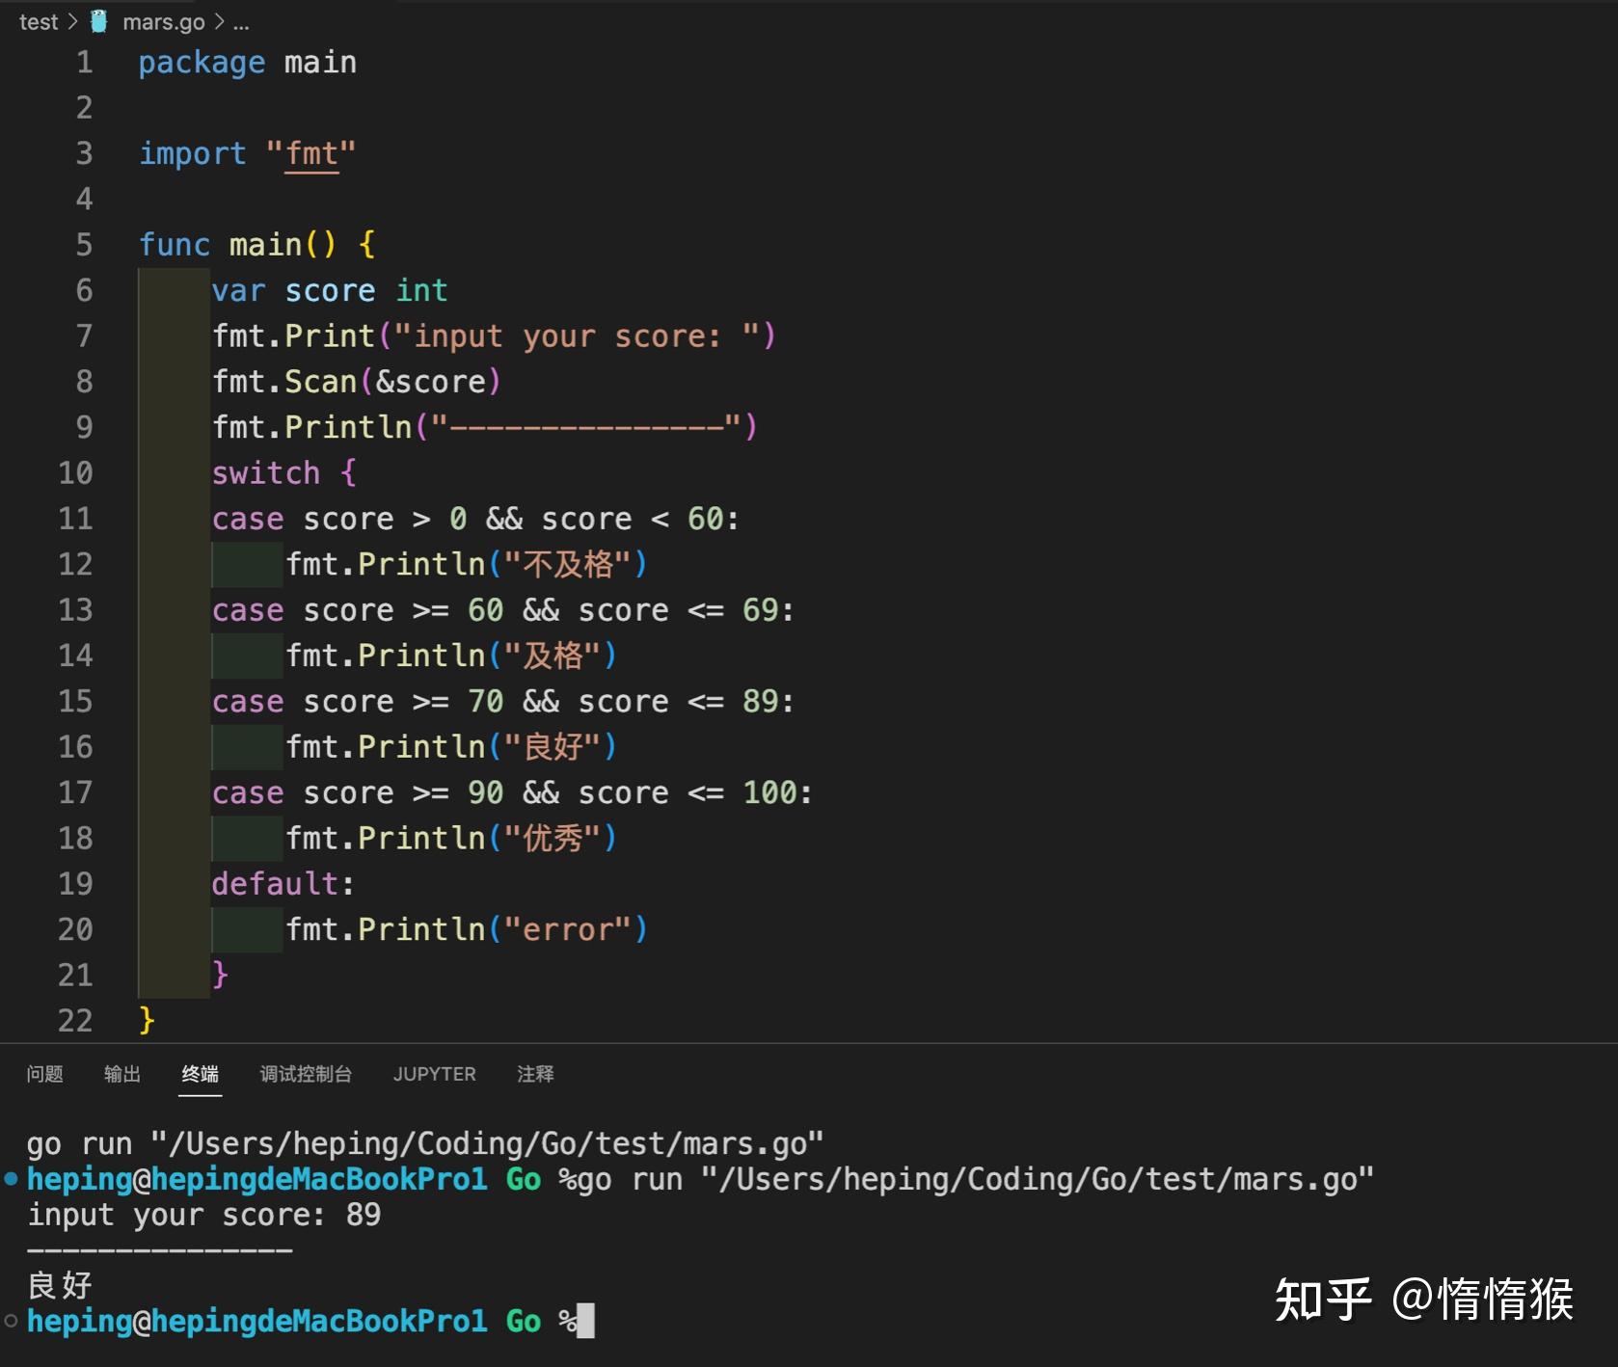1618x1367 pixels.
Task: Switch to the JUPYTER panel tab
Action: pyautogui.click(x=434, y=1074)
